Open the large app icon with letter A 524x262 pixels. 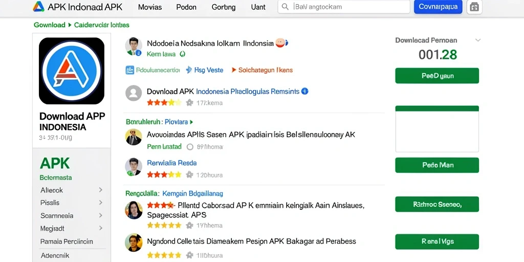click(72, 71)
